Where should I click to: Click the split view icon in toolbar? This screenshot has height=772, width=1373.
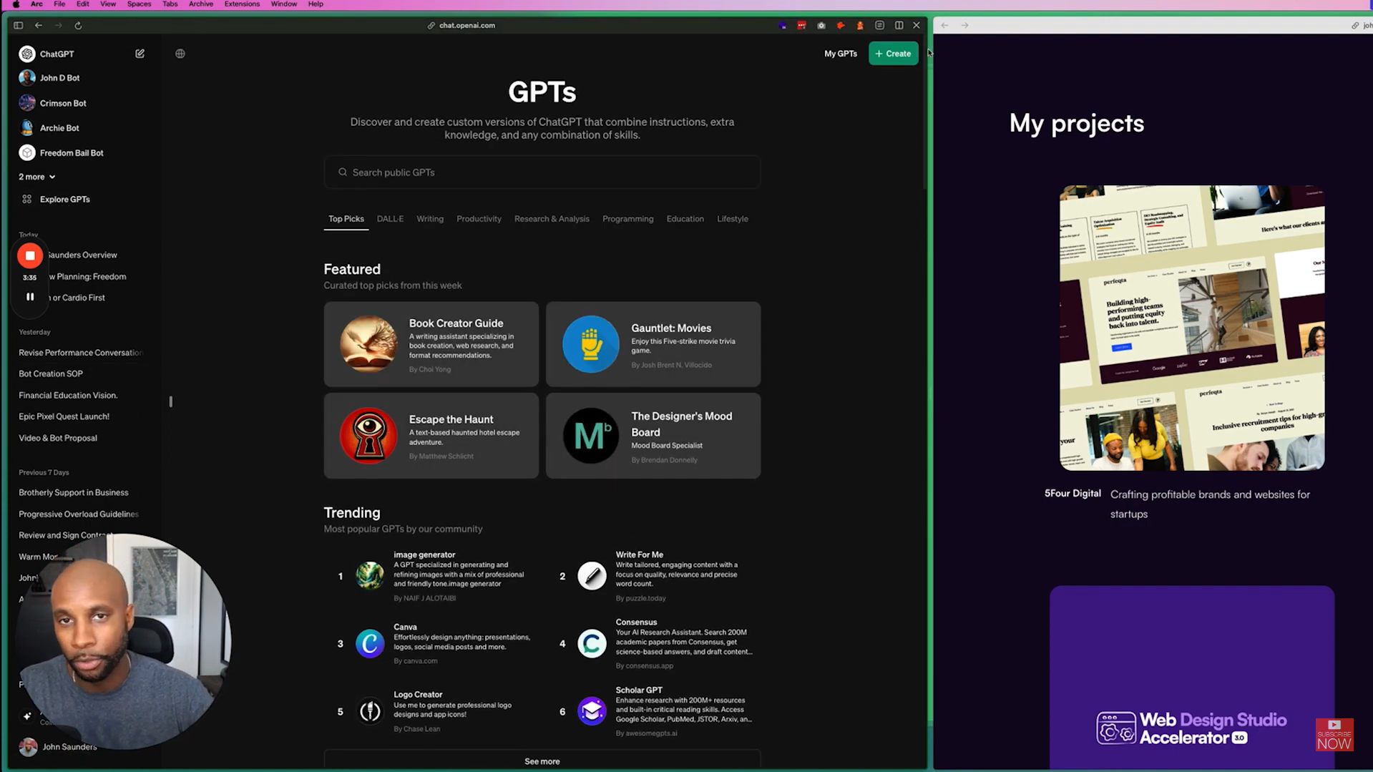899,26
